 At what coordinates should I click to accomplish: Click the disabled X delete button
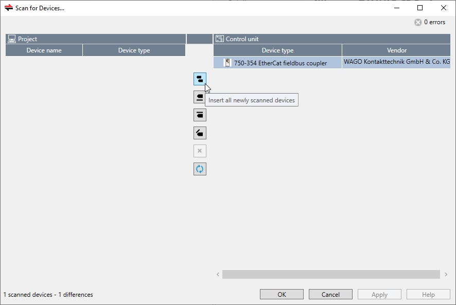[200, 151]
